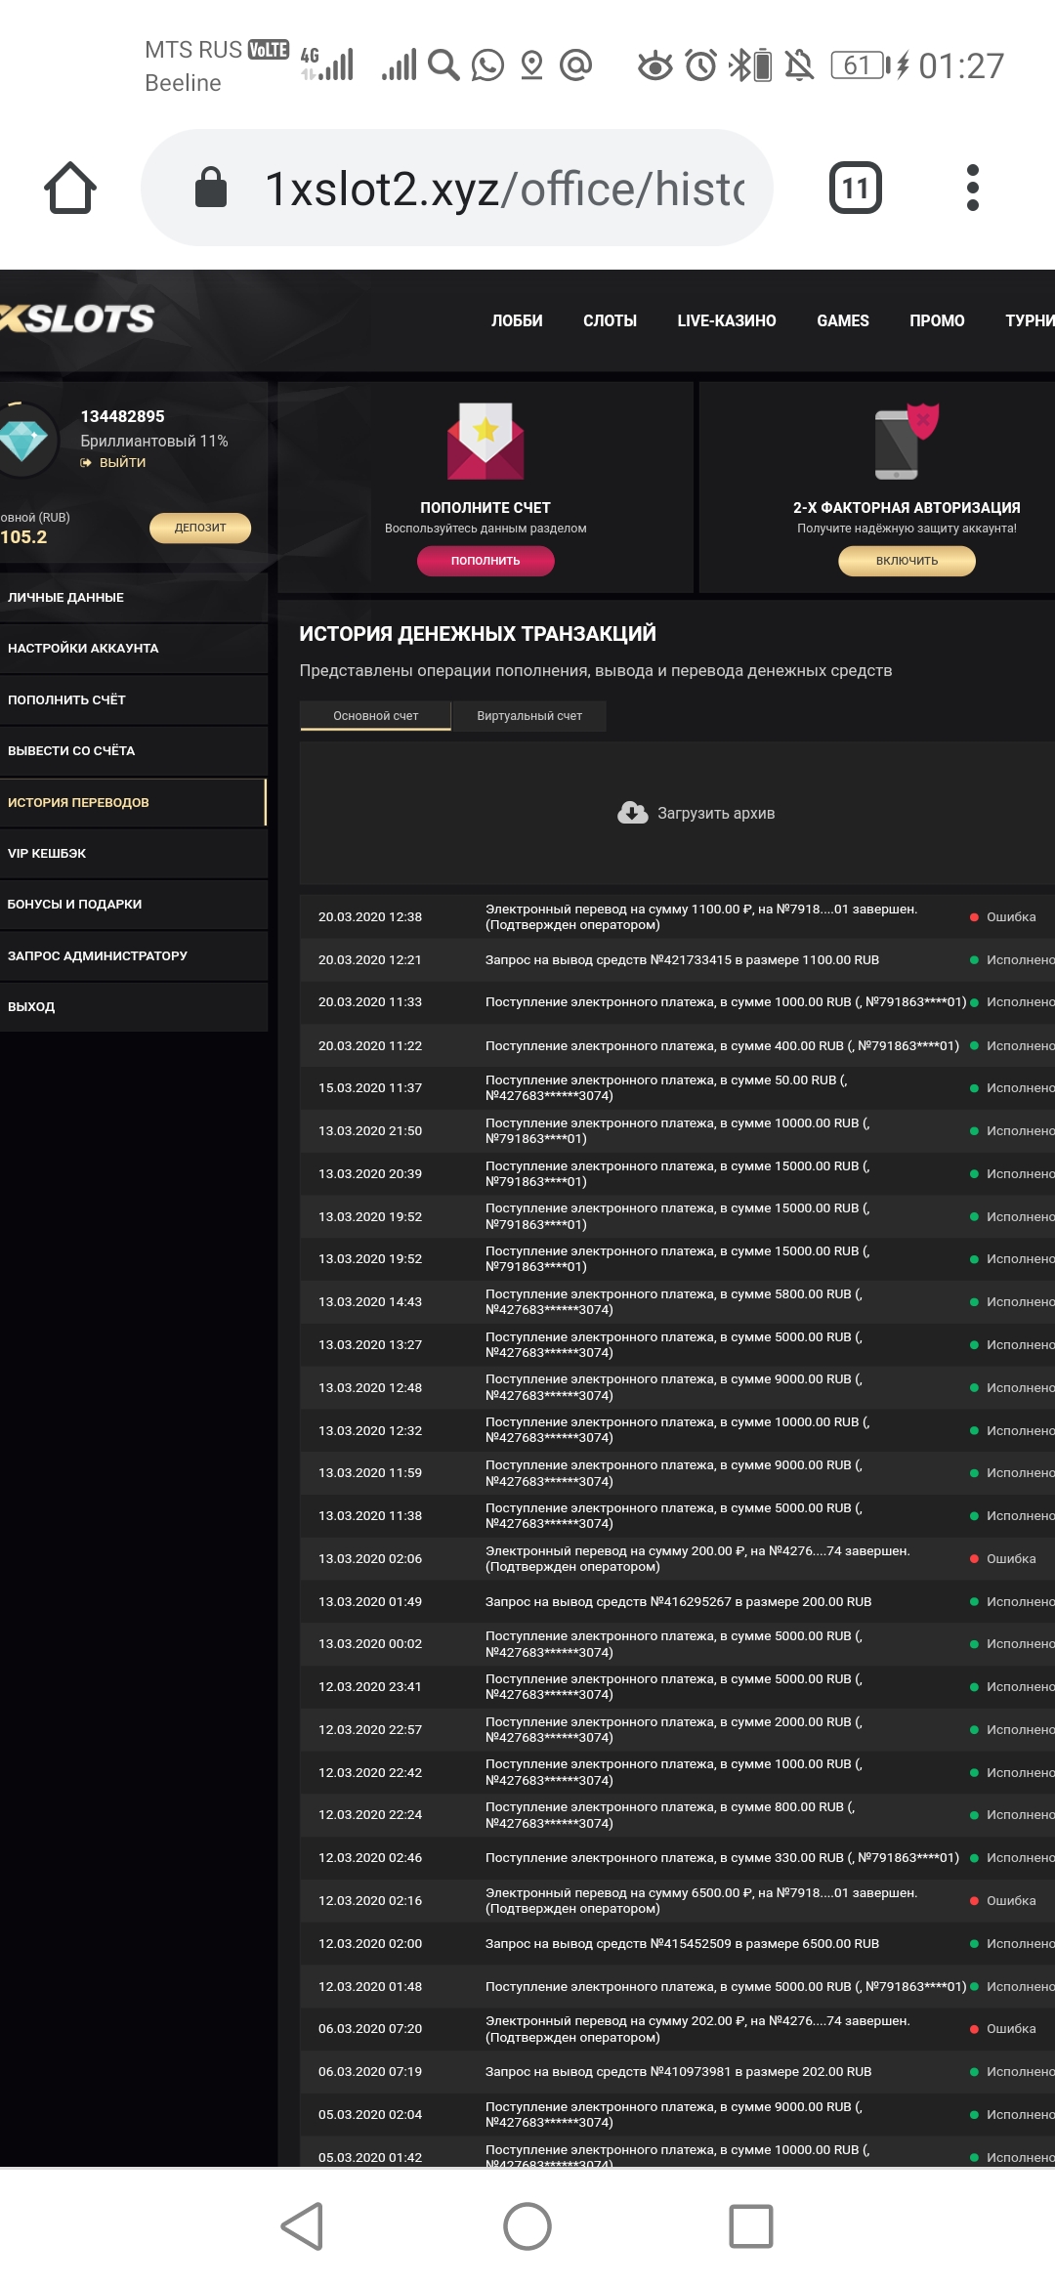
Task: Tap the URL address bar field
Action: (503, 188)
